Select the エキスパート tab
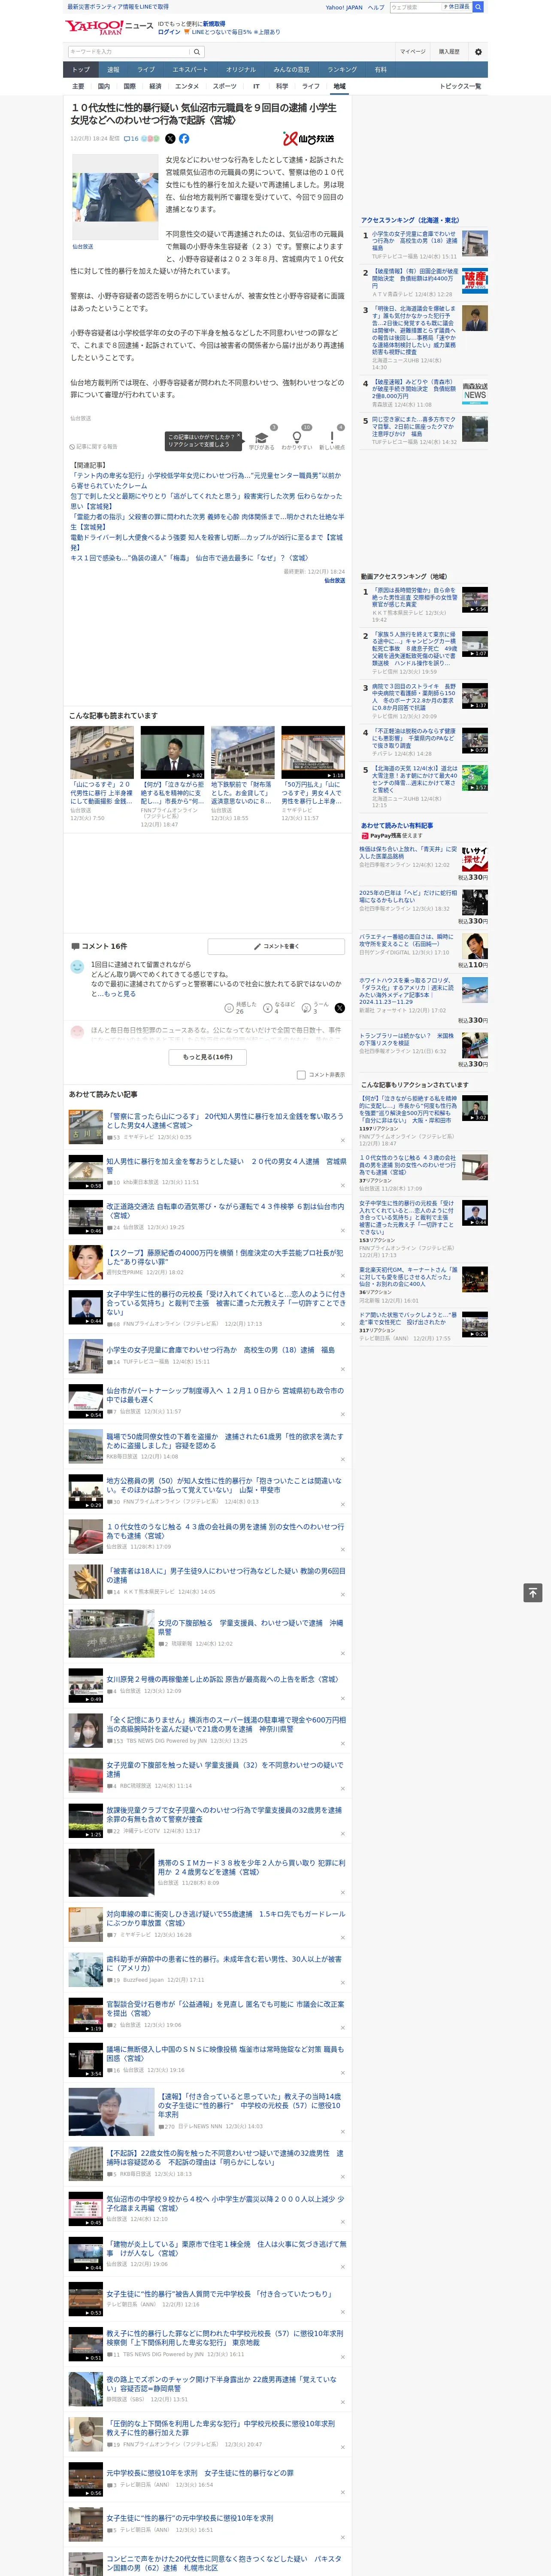This screenshot has height=2576, width=551. 190,70
